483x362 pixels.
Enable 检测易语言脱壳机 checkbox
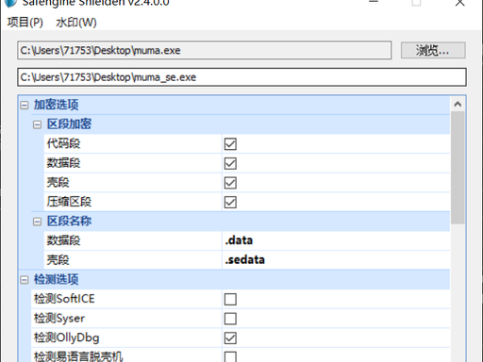click(230, 356)
